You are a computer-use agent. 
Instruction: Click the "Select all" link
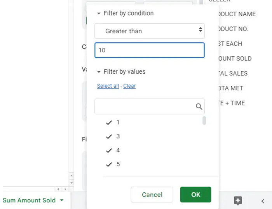pos(108,86)
